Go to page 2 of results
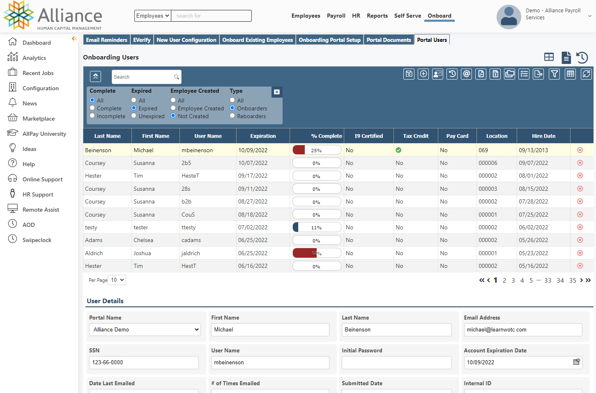Viewport: 596px width, 393px height. pos(504,281)
